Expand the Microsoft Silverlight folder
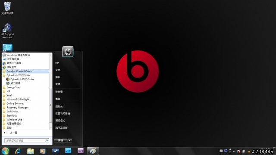This screenshot has width=276, height=155. pyautogui.click(x=25, y=99)
